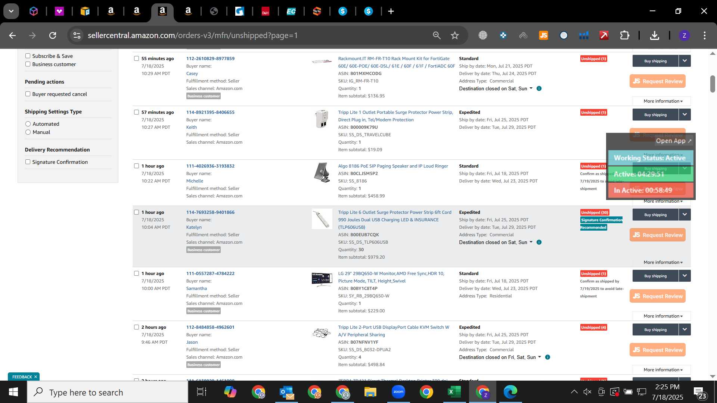Select order 114-8921395-8406655 checkbox
Screen dimensions: 717x403
[x=136, y=112]
